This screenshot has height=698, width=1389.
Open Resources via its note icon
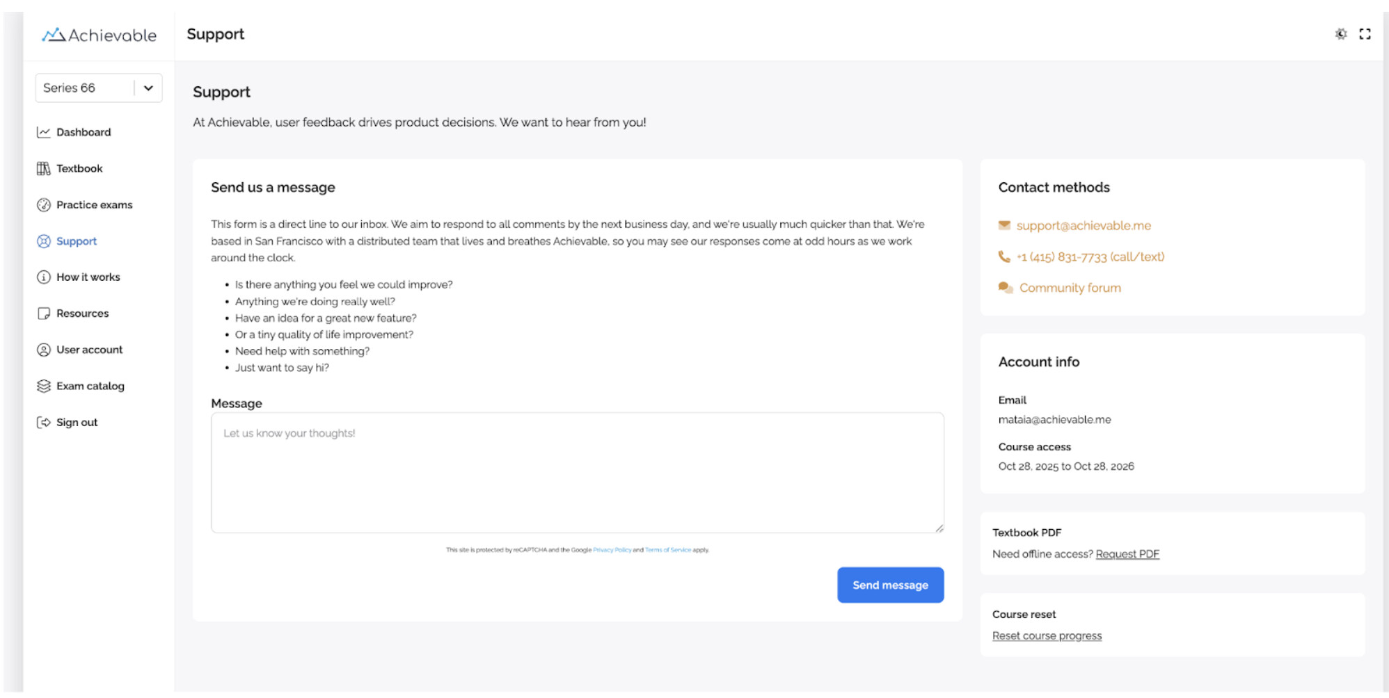tap(44, 314)
